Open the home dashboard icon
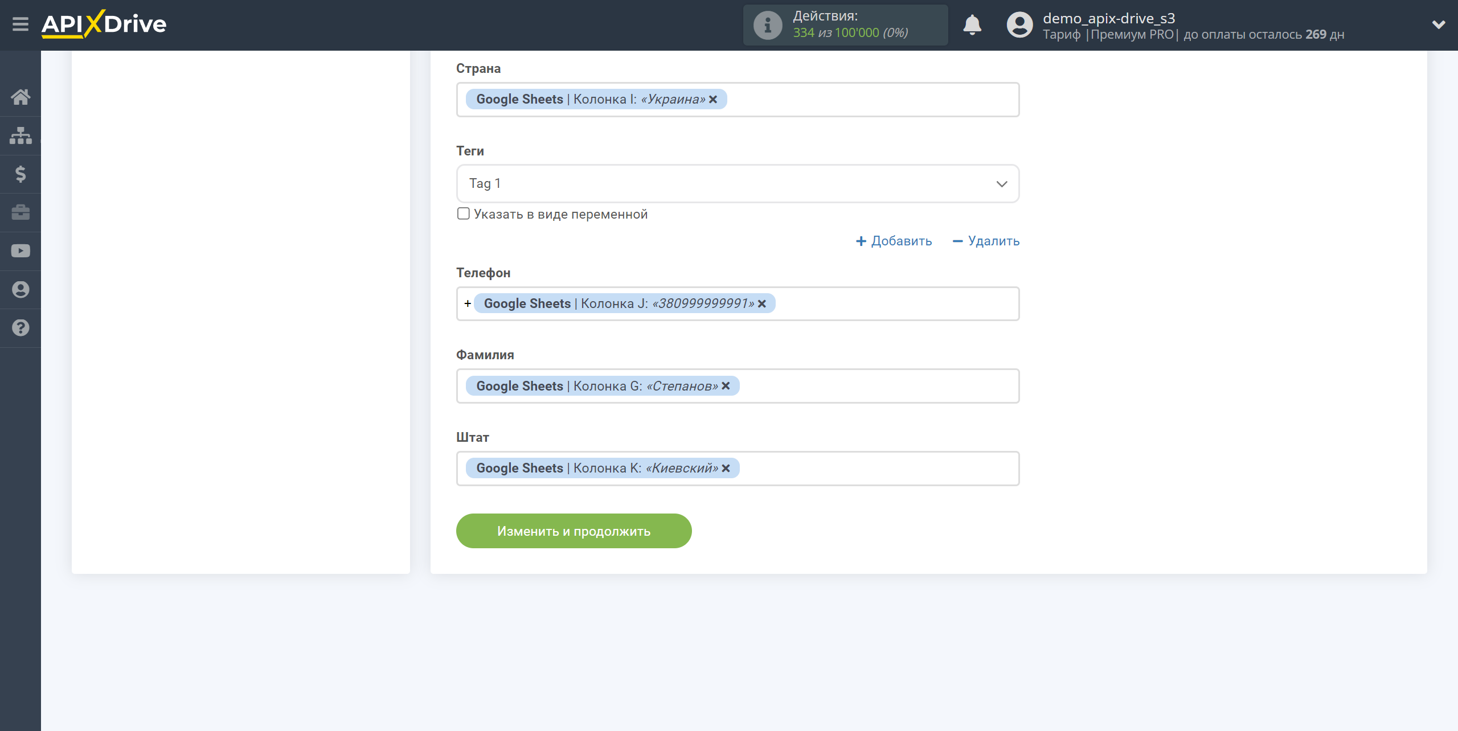The width and height of the screenshot is (1458, 731). coord(21,97)
